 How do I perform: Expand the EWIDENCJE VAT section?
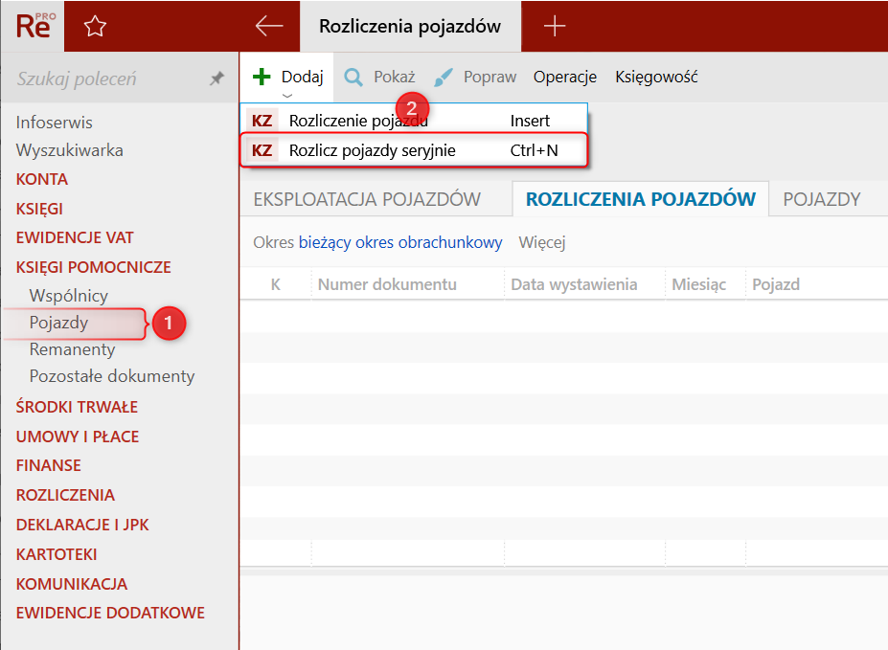[75, 237]
